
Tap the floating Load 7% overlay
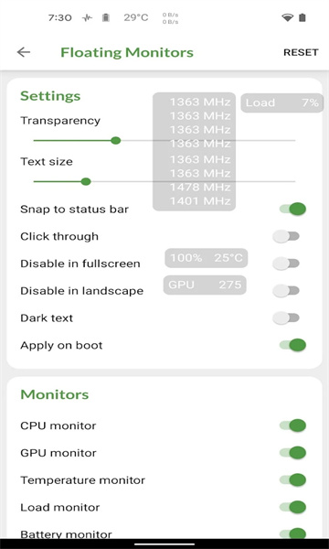(x=281, y=102)
